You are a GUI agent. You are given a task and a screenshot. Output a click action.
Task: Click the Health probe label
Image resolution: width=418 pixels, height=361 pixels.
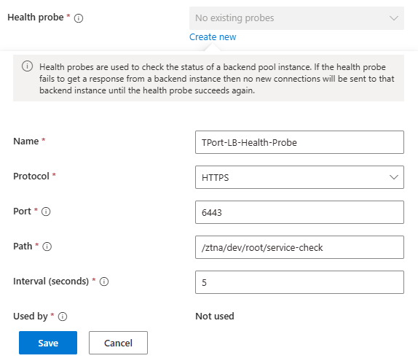(x=36, y=18)
